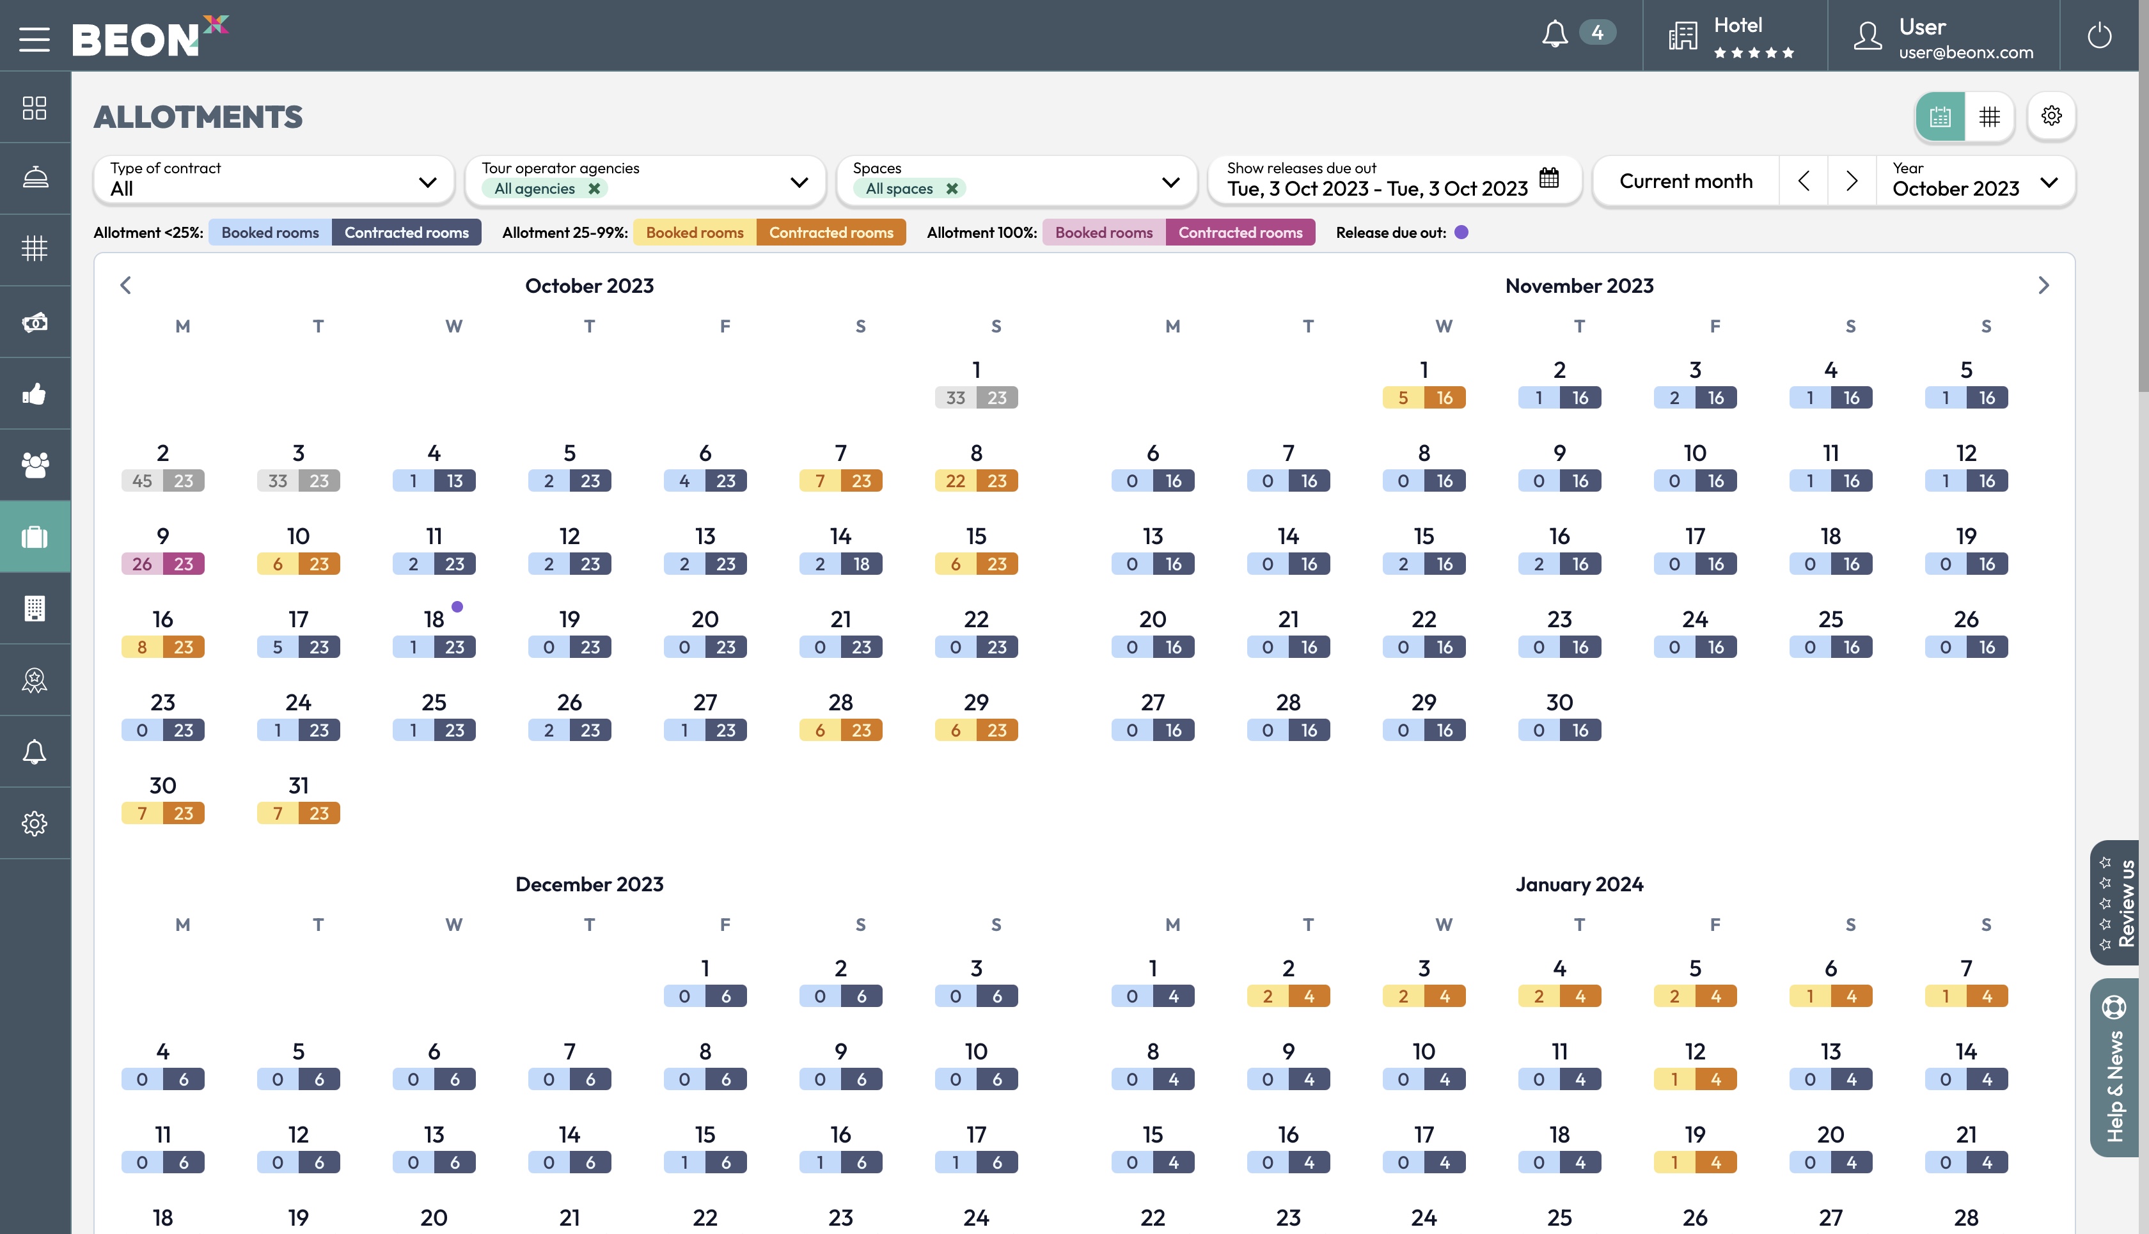Image resolution: width=2149 pixels, height=1234 pixels.
Task: Click calendar panel left chevron
Action: [x=125, y=286]
